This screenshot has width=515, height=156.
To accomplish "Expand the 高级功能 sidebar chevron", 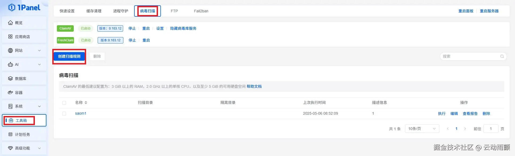I will pyautogui.click(x=39, y=148).
